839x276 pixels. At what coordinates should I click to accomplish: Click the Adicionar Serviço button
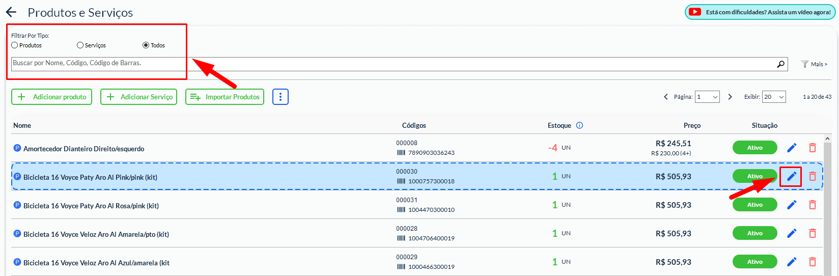[138, 97]
